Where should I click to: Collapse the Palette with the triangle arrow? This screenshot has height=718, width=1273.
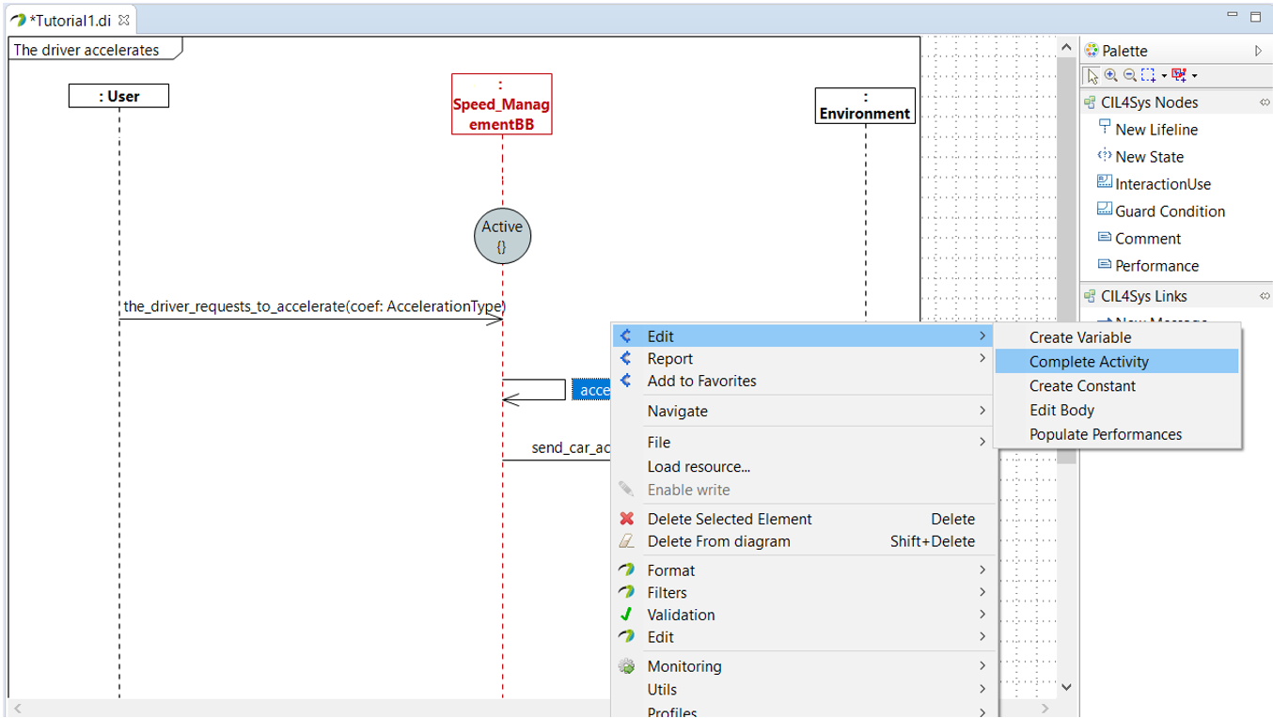pyautogui.click(x=1259, y=51)
